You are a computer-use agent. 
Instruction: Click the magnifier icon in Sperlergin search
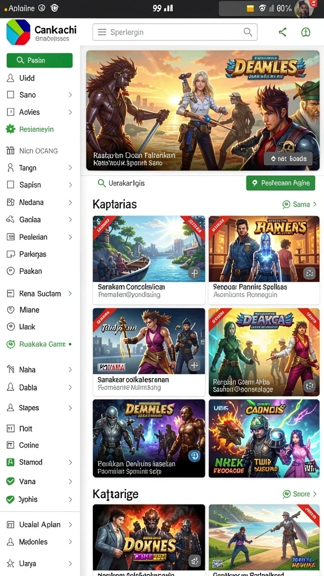pyautogui.click(x=248, y=32)
